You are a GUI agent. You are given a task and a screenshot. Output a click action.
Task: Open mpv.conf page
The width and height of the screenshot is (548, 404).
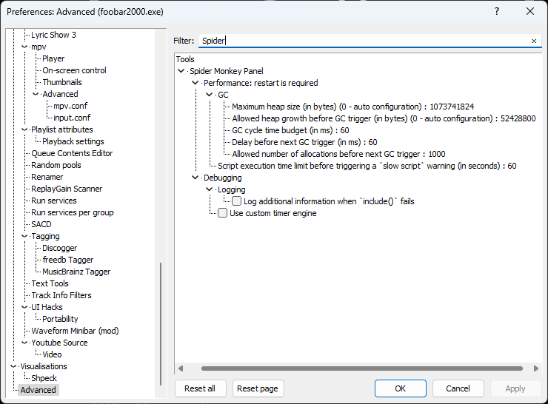click(x=70, y=106)
